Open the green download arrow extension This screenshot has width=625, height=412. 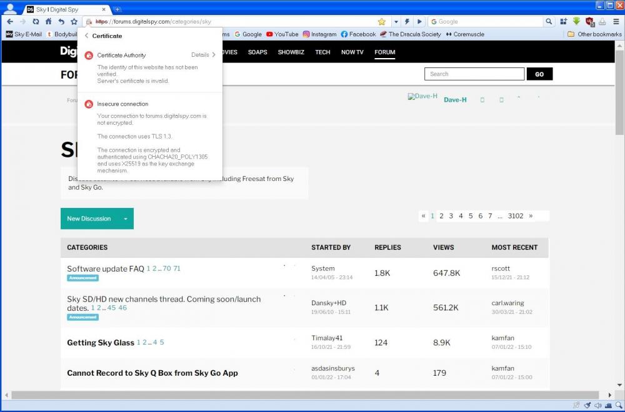(x=577, y=21)
